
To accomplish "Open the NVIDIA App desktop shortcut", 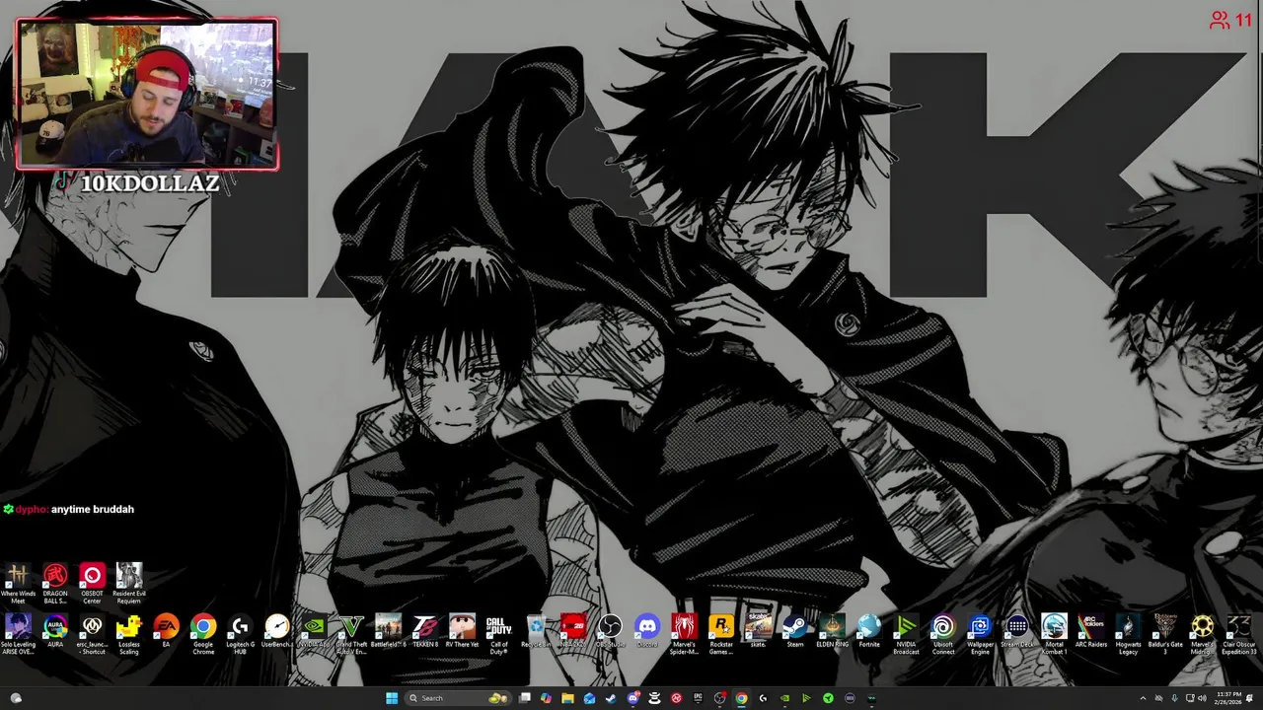I will (x=314, y=632).
